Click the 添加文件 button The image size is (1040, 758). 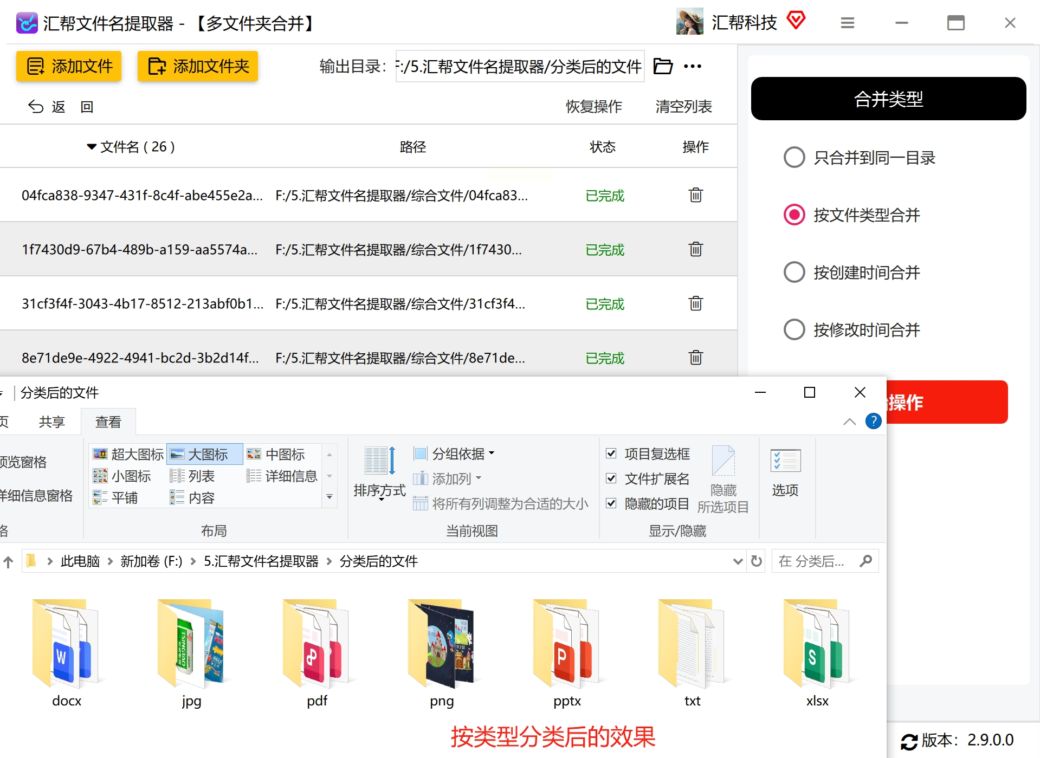(69, 66)
